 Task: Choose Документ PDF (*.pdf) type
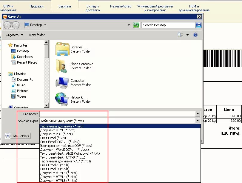[120, 134]
